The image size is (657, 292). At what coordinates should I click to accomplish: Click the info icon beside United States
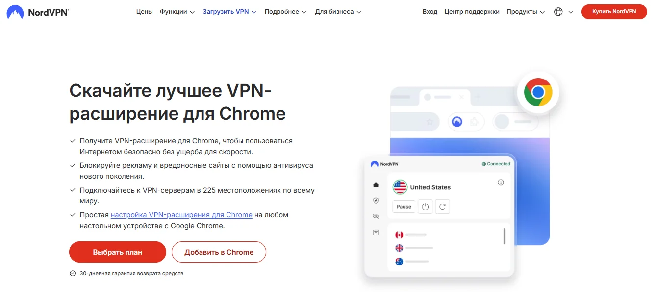(501, 182)
